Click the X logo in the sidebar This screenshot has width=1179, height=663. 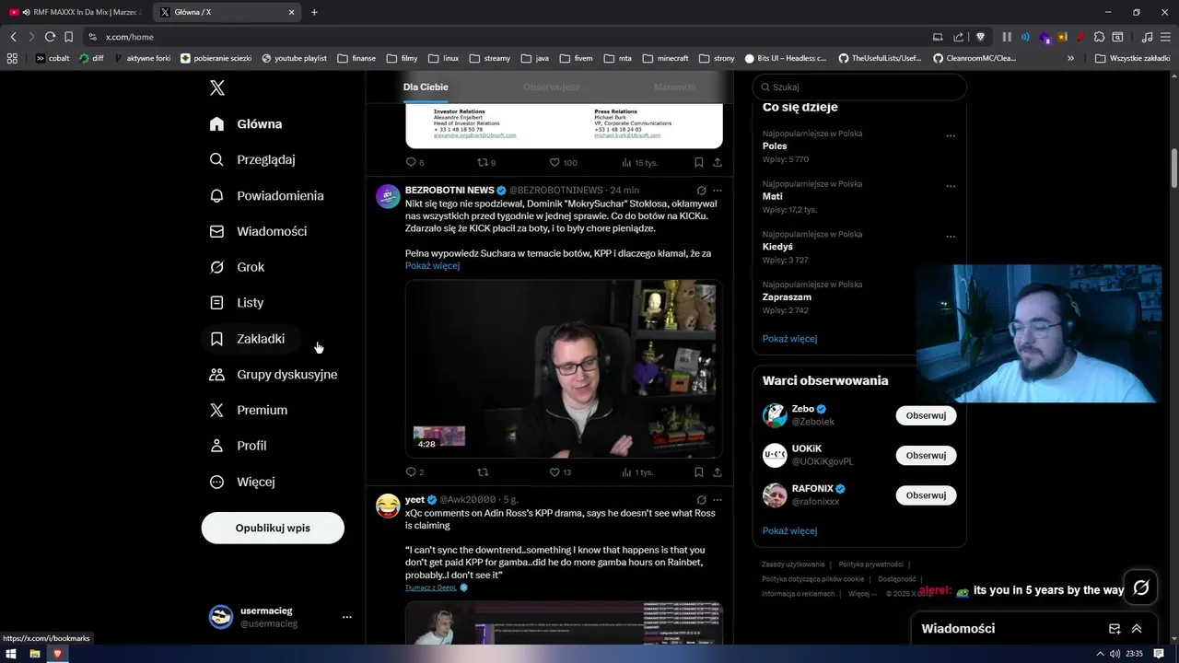[x=217, y=88]
